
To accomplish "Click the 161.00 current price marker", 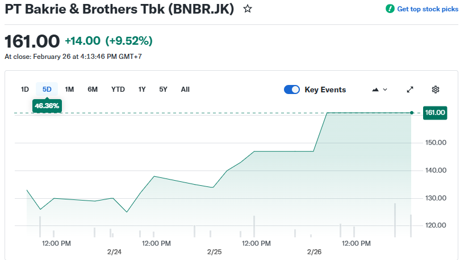I will pyautogui.click(x=435, y=113).
